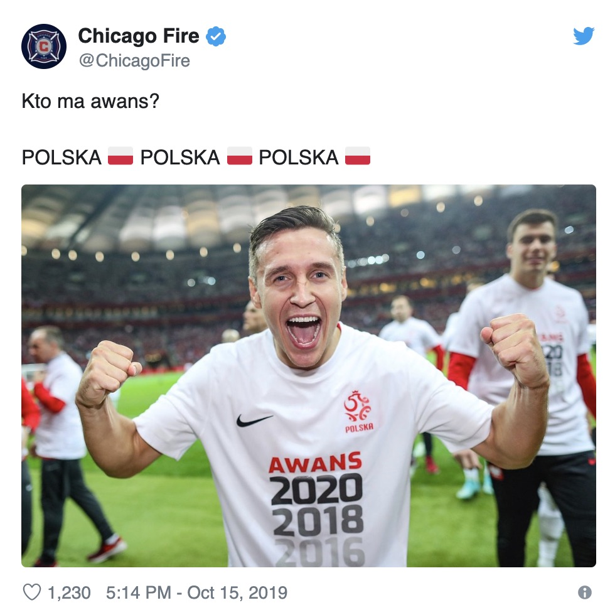This screenshot has width=615, height=615.
Task: Click the first Polish flag emoji
Action: 120,156
